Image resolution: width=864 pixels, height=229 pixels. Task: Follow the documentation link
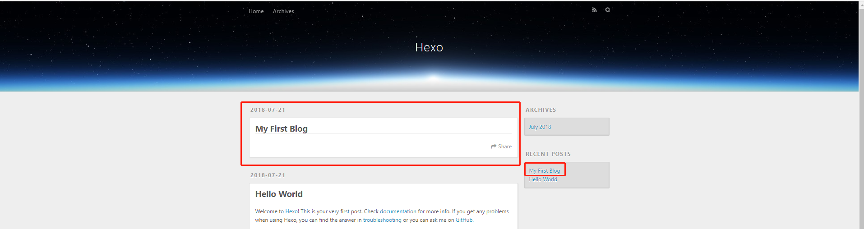(x=398, y=211)
